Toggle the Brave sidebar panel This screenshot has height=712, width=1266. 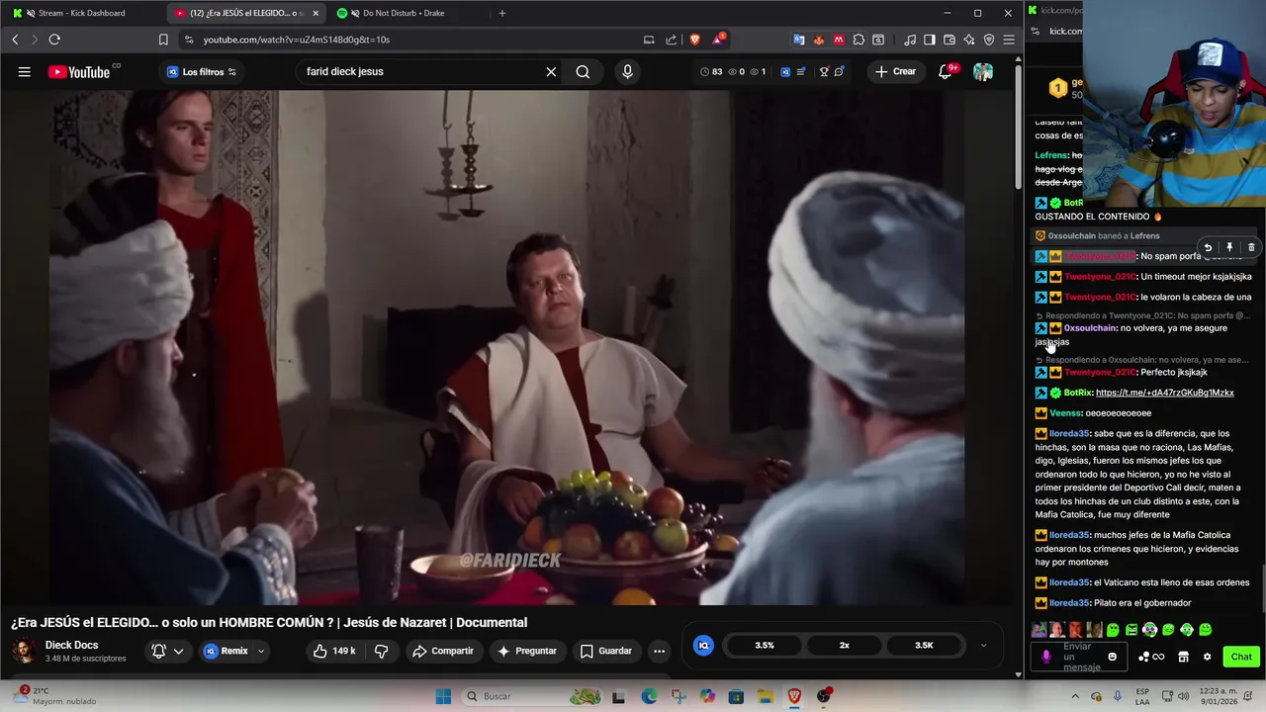coord(930,40)
